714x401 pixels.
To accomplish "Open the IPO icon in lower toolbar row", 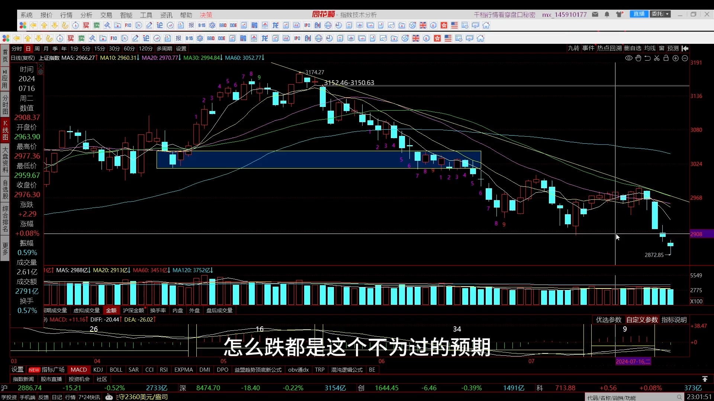I will (x=297, y=38).
